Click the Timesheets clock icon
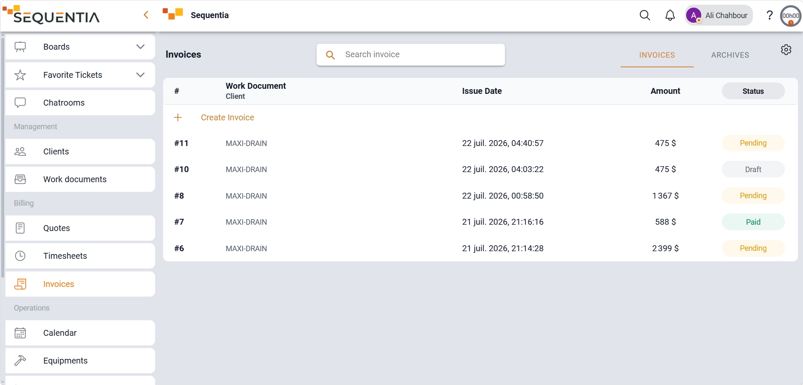Viewport: 803px width, 385px height. 20,256
